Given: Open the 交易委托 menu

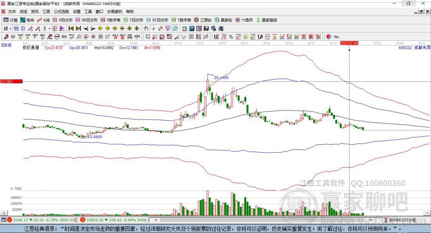Looking at the screenshot, I should [x=114, y=11].
